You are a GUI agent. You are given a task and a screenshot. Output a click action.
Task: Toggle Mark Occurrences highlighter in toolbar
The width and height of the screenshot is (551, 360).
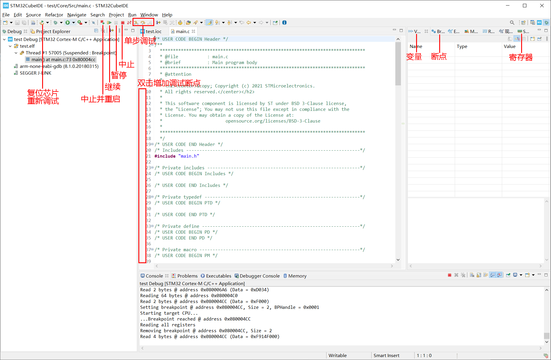coord(209,23)
